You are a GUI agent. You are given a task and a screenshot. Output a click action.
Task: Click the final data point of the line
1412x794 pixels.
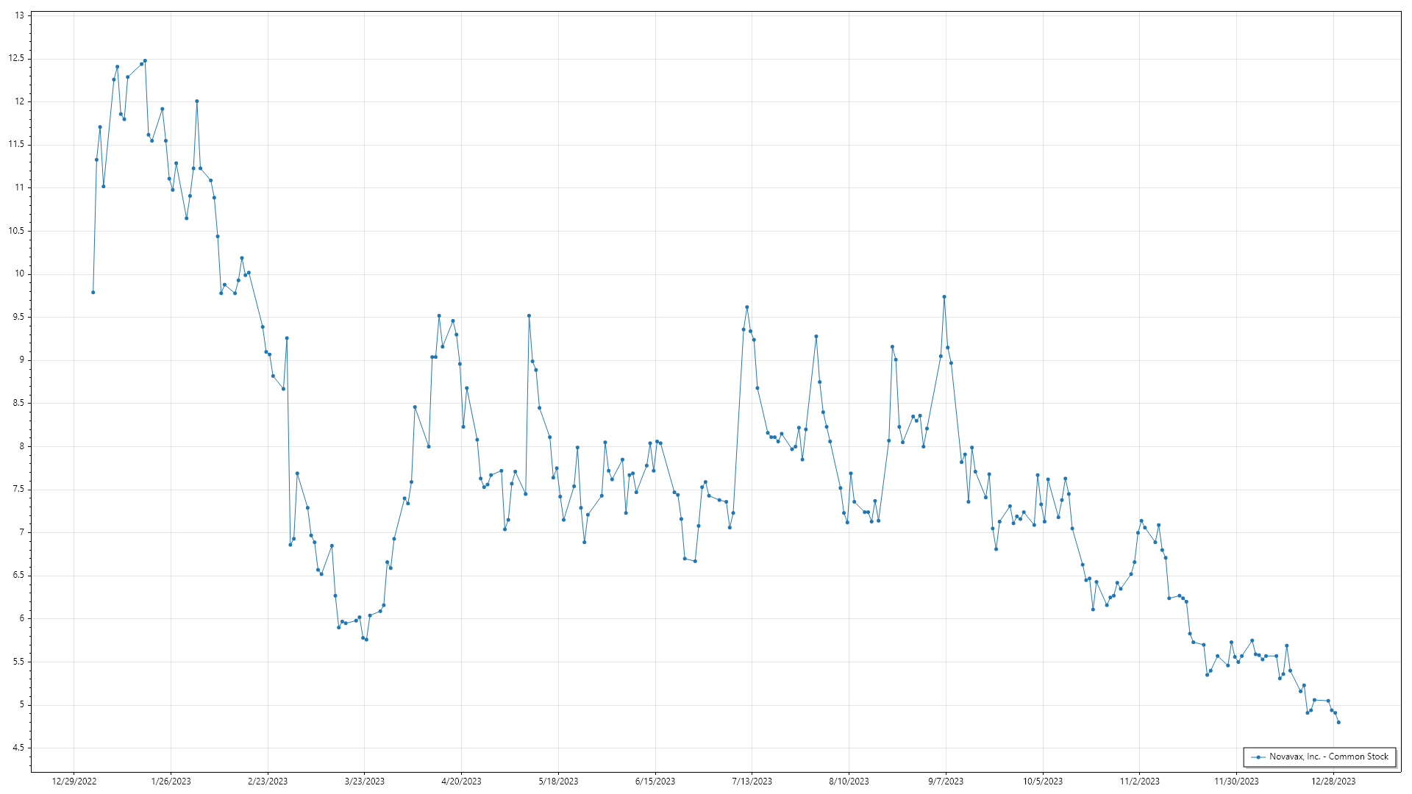1338,723
